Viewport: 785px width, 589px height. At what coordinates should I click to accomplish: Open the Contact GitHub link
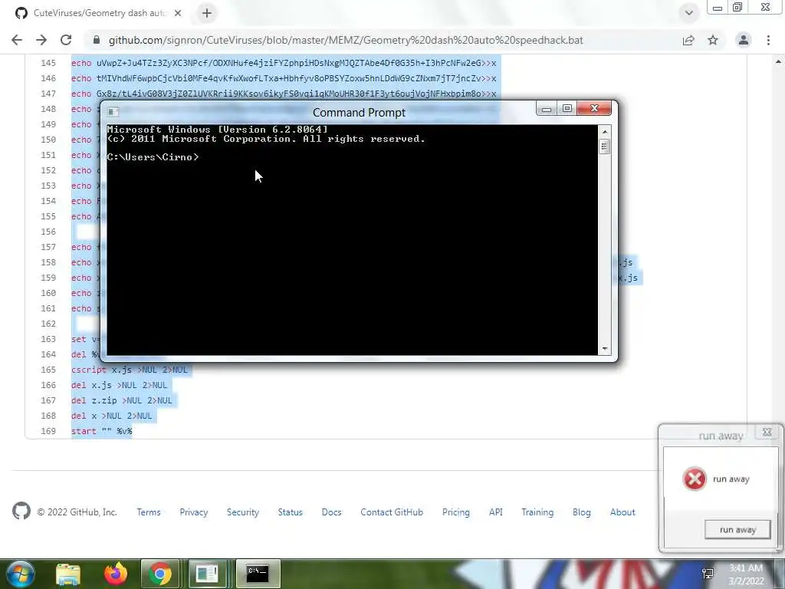tap(392, 512)
